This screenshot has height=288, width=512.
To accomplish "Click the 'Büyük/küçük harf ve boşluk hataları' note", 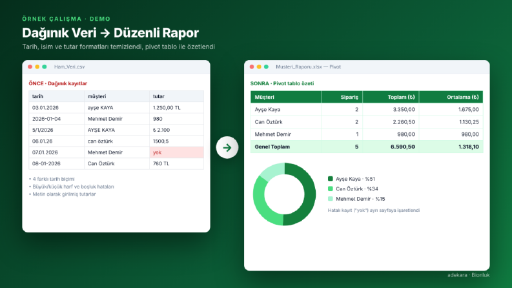I will tap(73, 187).
